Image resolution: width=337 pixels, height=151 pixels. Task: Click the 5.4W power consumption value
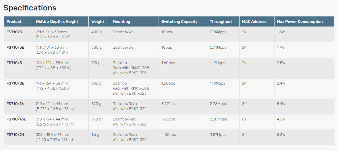[x=281, y=104]
